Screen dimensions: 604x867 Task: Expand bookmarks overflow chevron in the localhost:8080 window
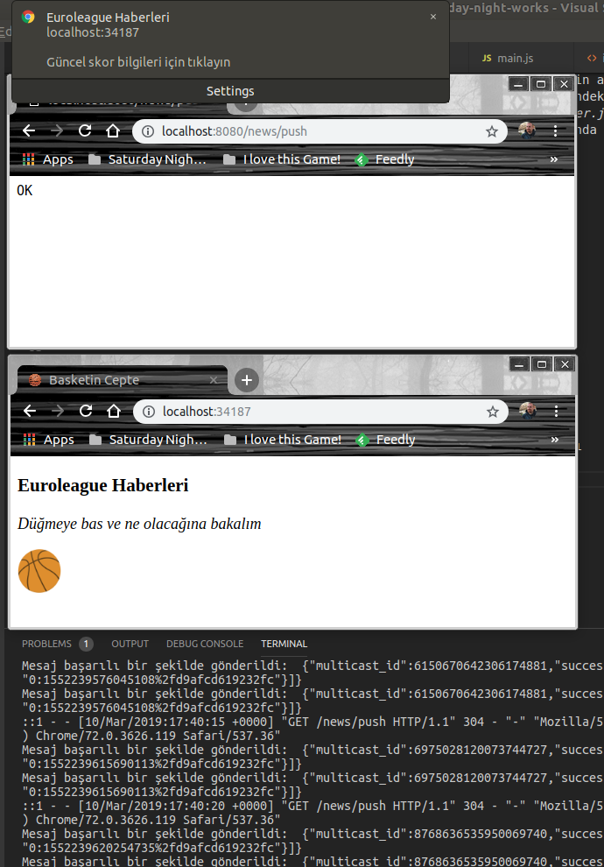click(553, 159)
